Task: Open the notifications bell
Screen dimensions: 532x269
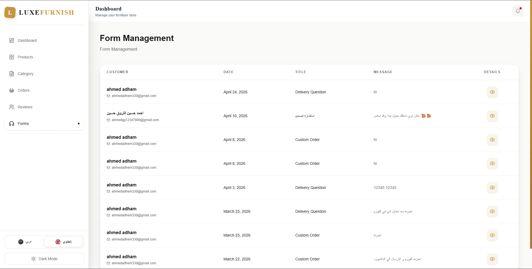Action: tap(518, 11)
